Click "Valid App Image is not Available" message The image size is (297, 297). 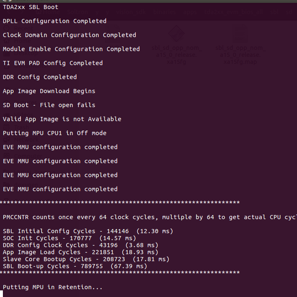tap(62, 119)
